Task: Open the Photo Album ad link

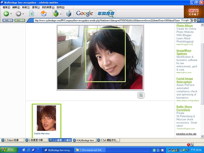Action: click(185, 26)
